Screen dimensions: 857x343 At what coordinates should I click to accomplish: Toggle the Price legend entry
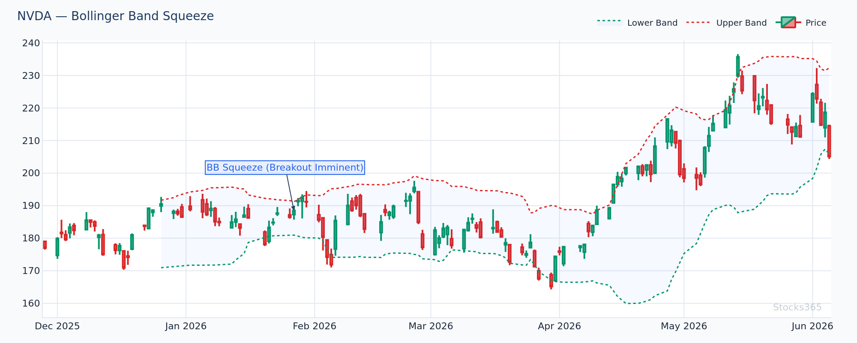tap(801, 23)
